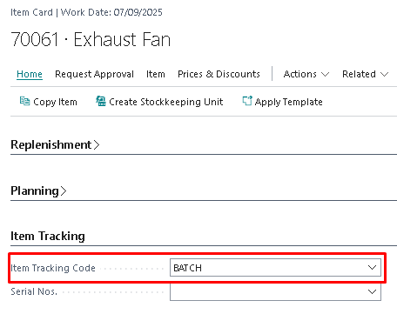The height and width of the screenshot is (314, 397).
Task: Click the Copy Item button label
Action: tap(55, 102)
